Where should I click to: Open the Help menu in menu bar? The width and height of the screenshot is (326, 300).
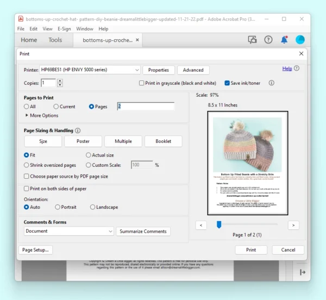[x=103, y=29]
